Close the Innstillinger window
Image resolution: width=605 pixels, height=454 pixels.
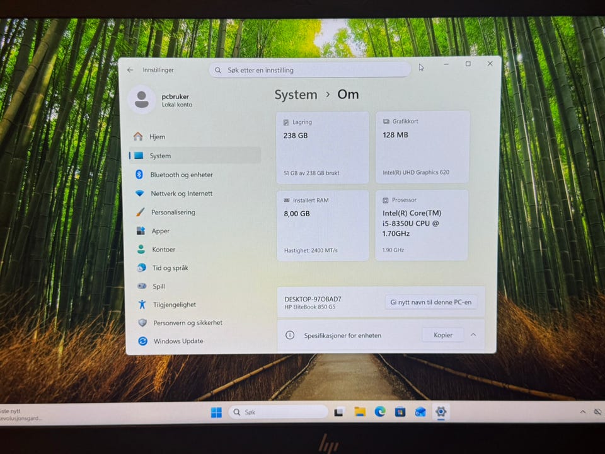point(490,63)
